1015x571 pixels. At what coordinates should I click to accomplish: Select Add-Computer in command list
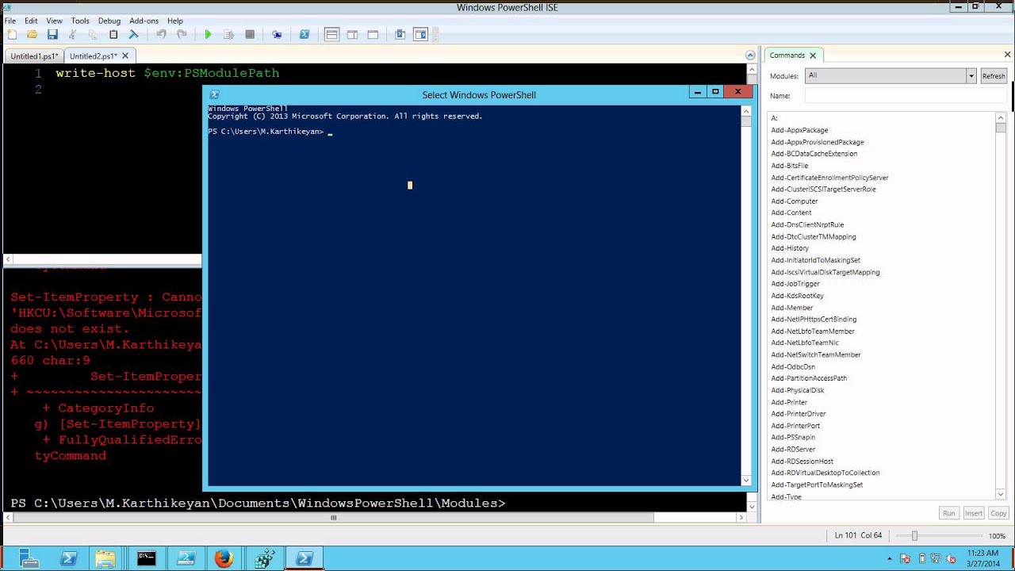(x=795, y=201)
